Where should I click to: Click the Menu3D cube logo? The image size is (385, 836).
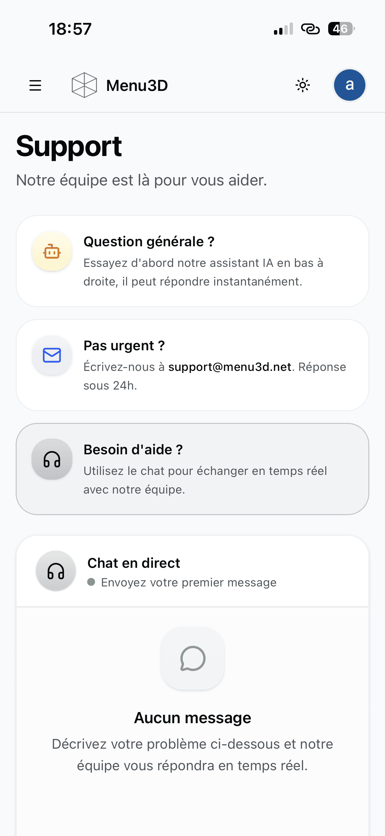pyautogui.click(x=84, y=85)
